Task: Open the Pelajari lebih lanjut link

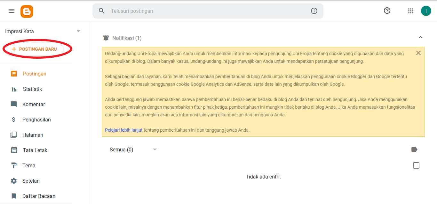Action: tap(123, 130)
